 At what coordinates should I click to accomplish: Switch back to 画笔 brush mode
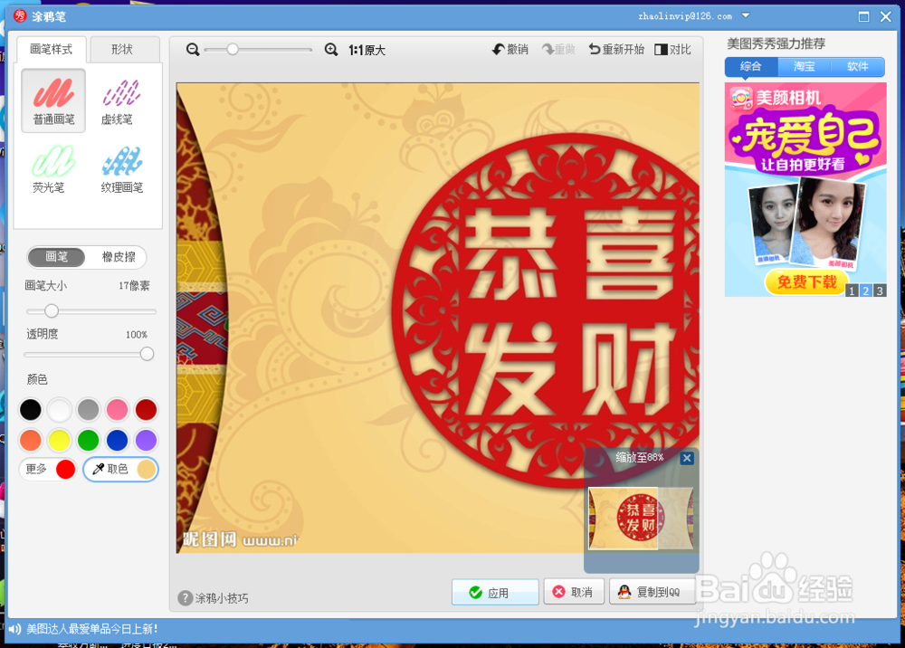tap(56, 257)
